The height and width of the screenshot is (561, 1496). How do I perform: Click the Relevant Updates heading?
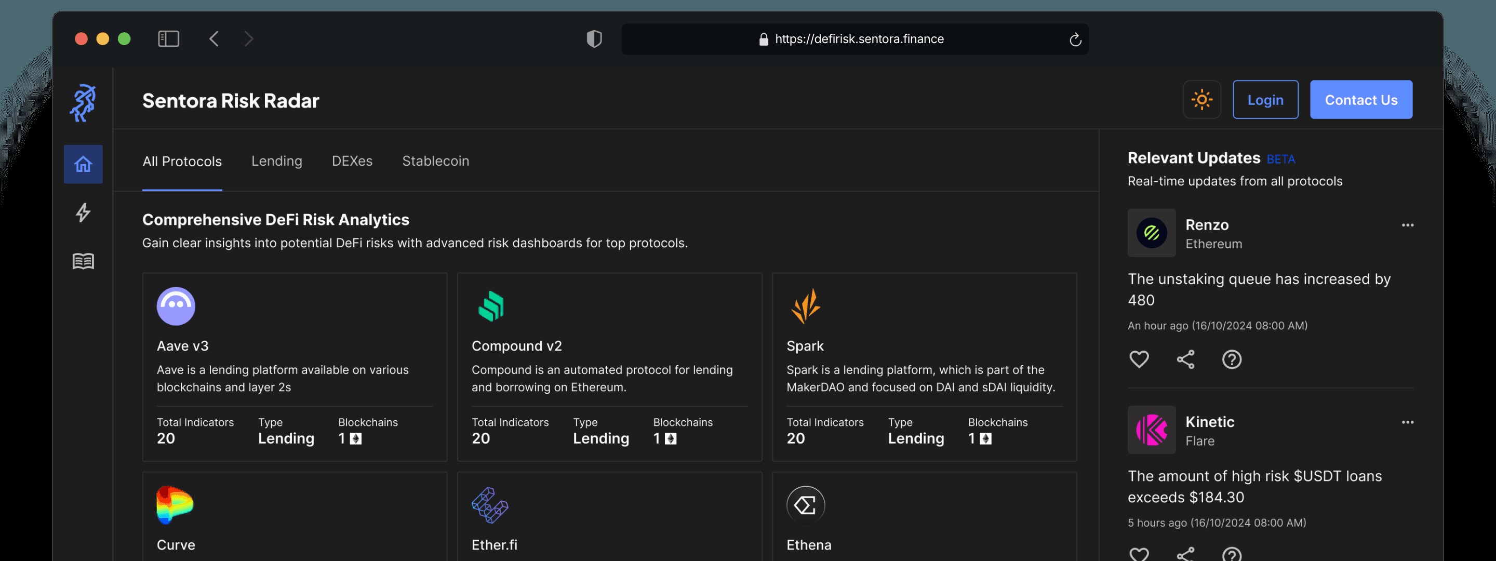1194,158
